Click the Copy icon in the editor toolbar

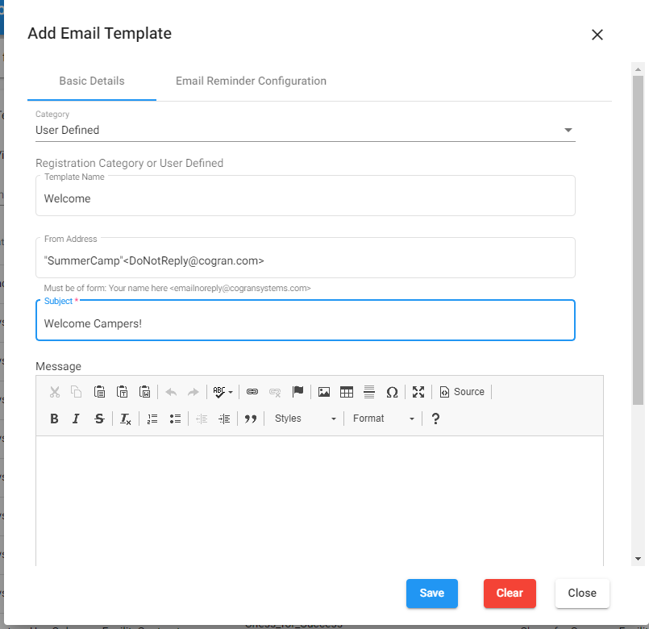pyautogui.click(x=77, y=392)
